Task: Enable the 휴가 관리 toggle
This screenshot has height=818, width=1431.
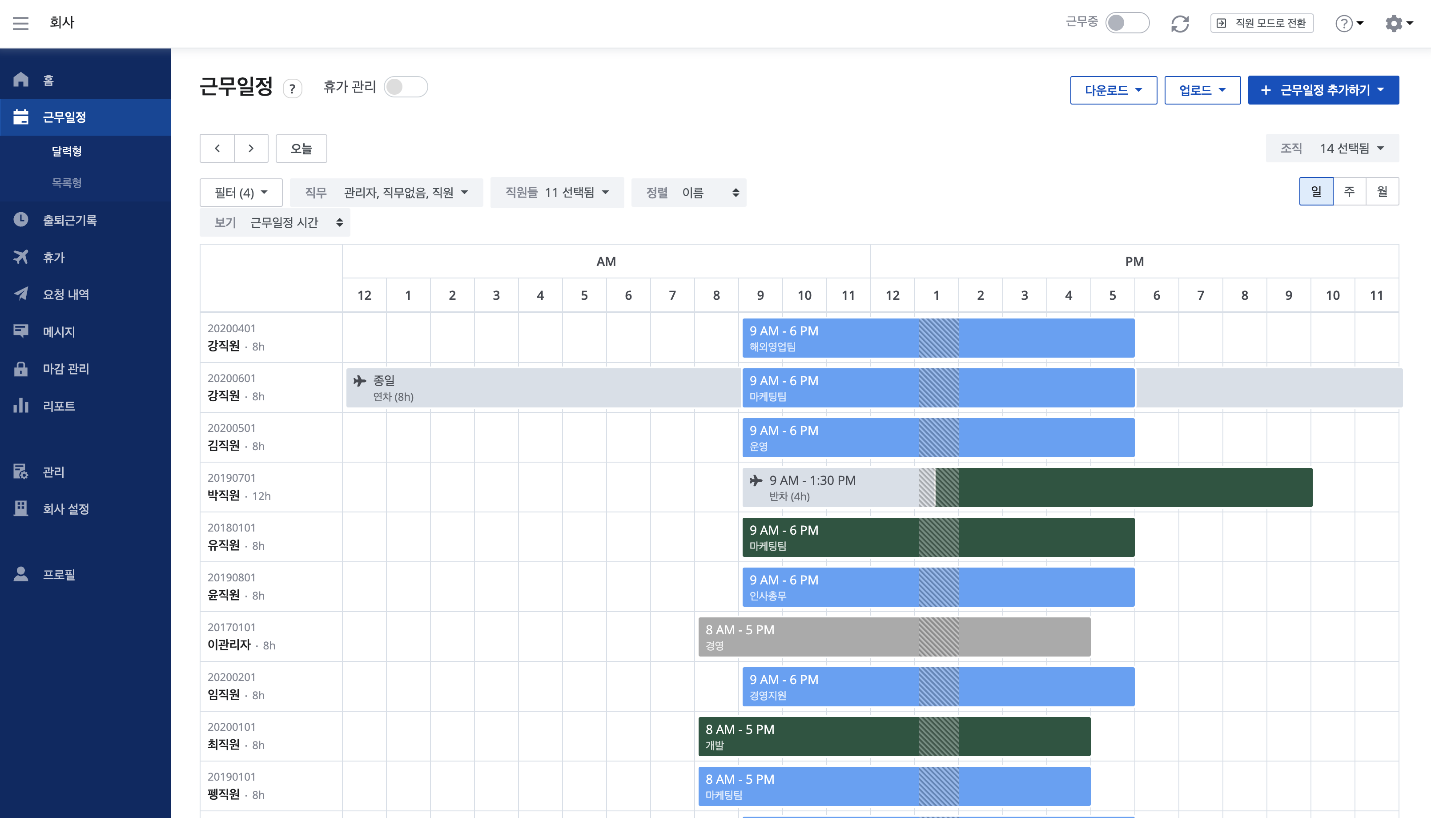Action: (406, 87)
